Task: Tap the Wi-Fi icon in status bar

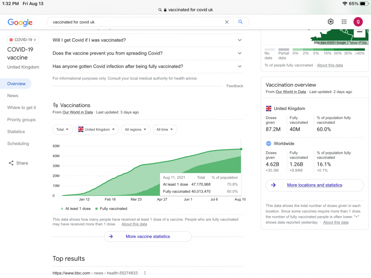Action: (345, 4)
